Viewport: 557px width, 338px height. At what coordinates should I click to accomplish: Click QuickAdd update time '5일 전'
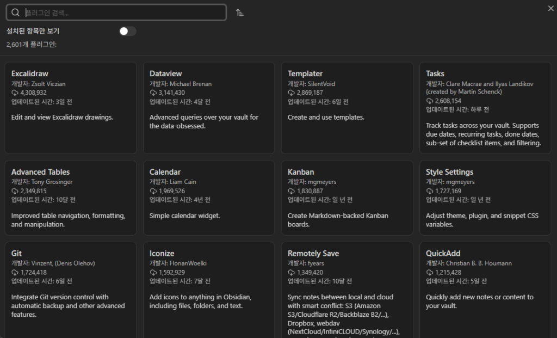[x=479, y=281]
